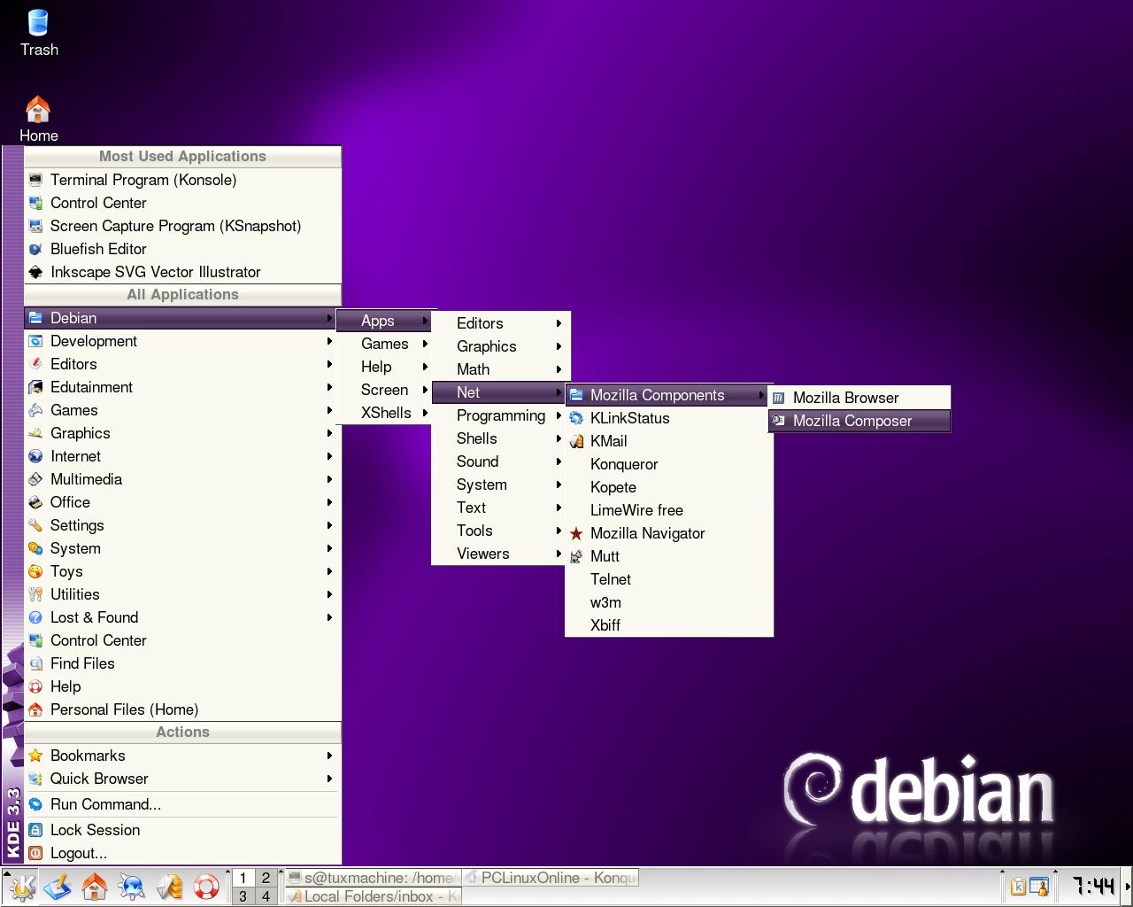Image resolution: width=1133 pixels, height=907 pixels.
Task: Select Xbiff in the Net menu
Action: (669, 625)
